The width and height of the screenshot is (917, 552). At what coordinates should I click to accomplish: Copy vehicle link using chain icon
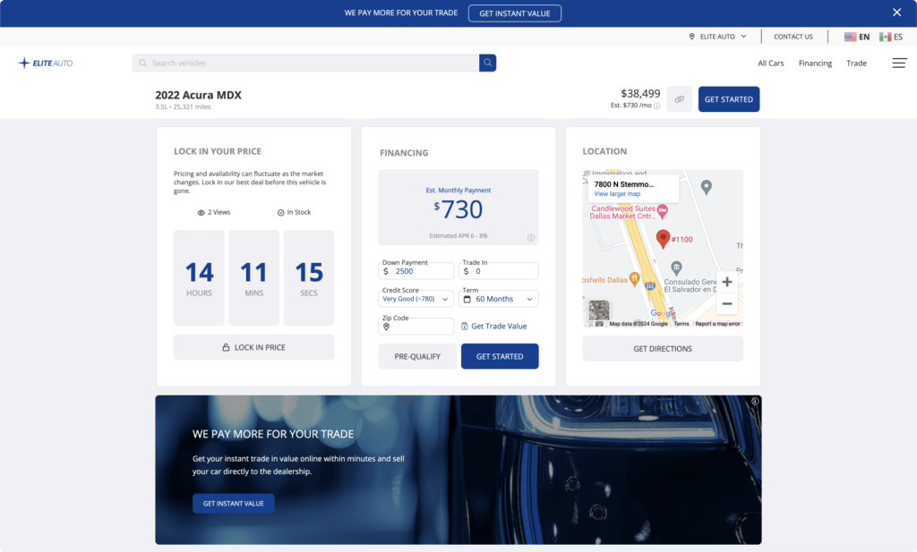(x=679, y=99)
